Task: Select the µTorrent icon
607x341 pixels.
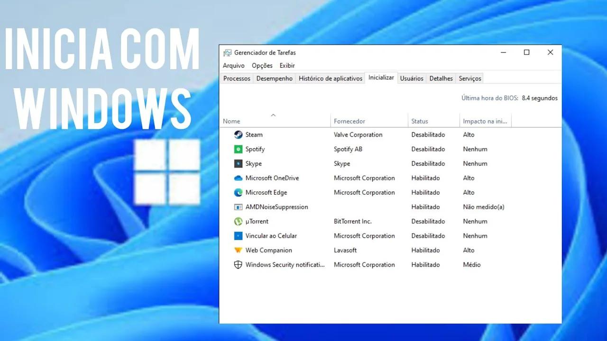Action: 238,222
